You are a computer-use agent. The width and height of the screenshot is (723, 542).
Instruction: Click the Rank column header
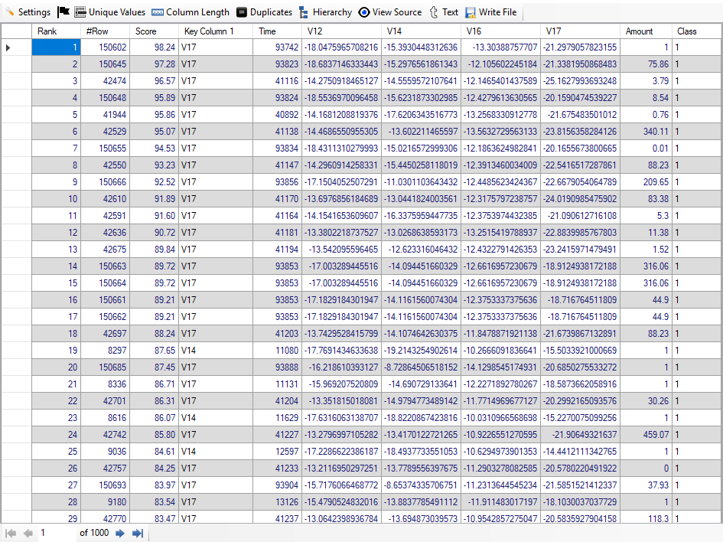(47, 31)
